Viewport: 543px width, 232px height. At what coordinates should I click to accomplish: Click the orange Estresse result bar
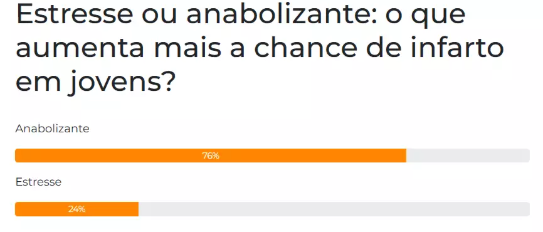point(77,209)
